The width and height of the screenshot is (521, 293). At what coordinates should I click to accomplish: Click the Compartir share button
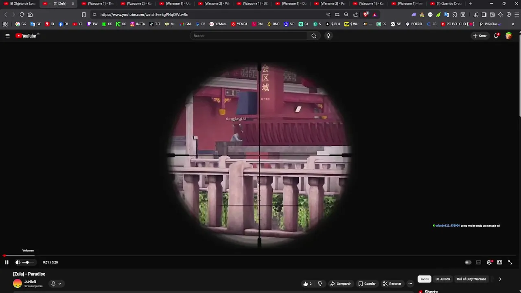pyautogui.click(x=340, y=284)
